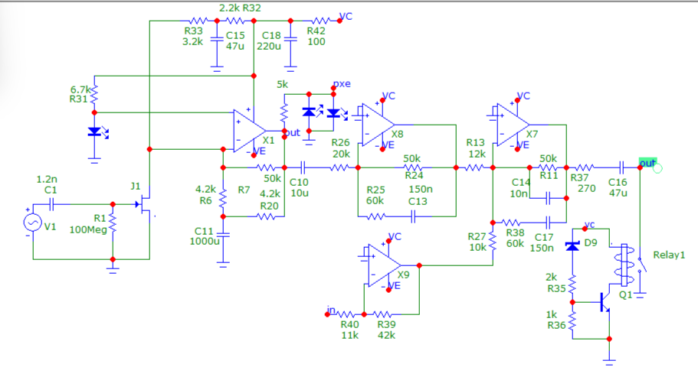Select op-amp X1 triangle symbol
The width and height of the screenshot is (698, 390).
coord(248,130)
